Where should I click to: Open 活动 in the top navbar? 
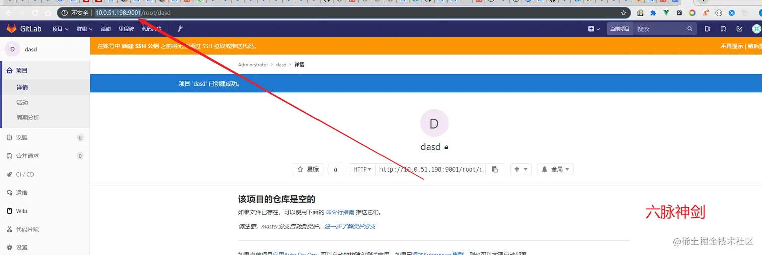(106, 29)
